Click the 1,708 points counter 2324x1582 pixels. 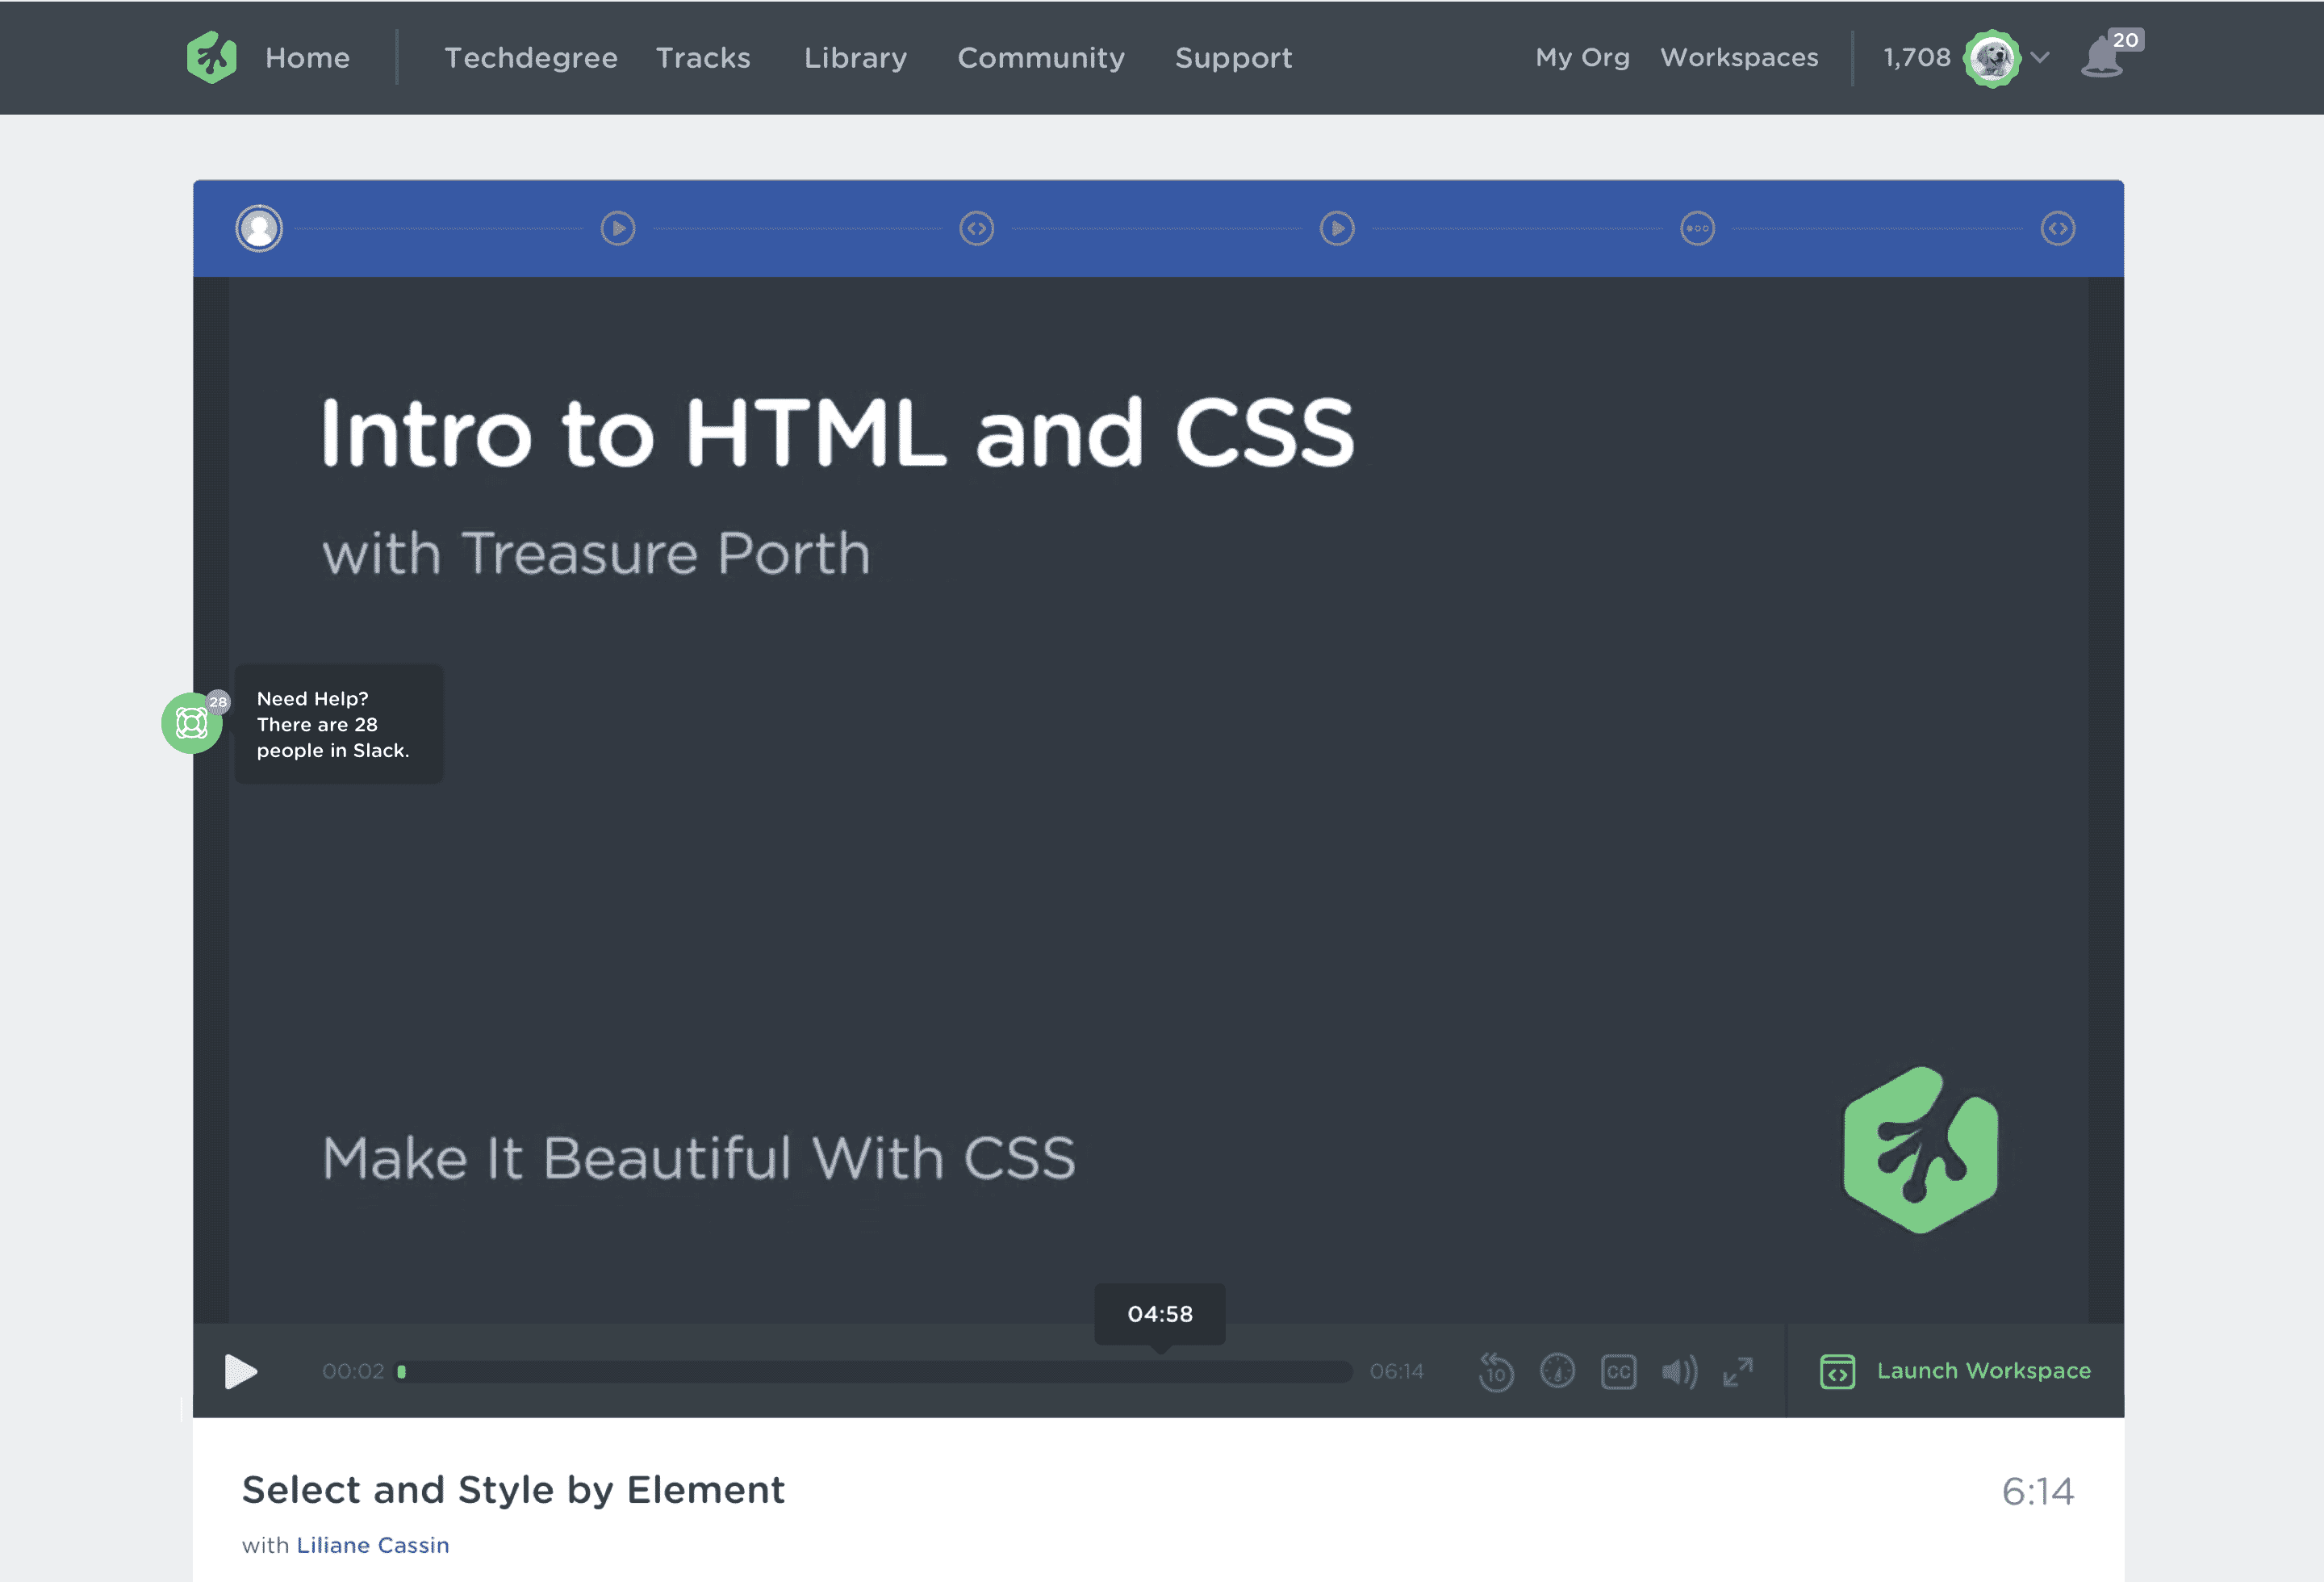1917,58
